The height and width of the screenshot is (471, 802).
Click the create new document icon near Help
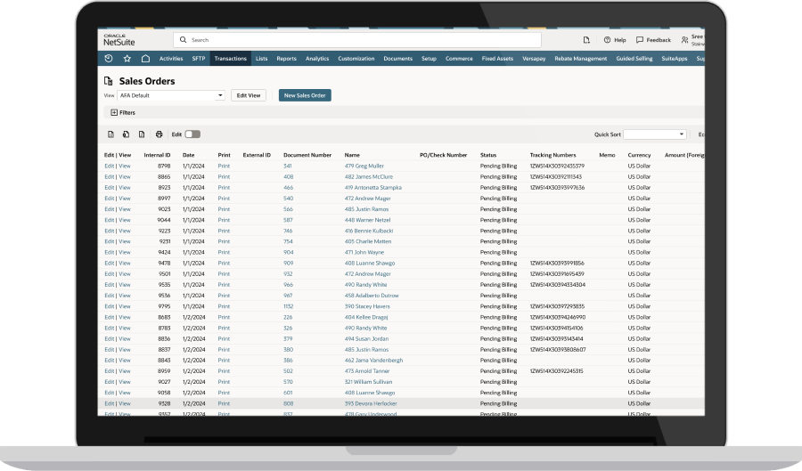click(586, 40)
